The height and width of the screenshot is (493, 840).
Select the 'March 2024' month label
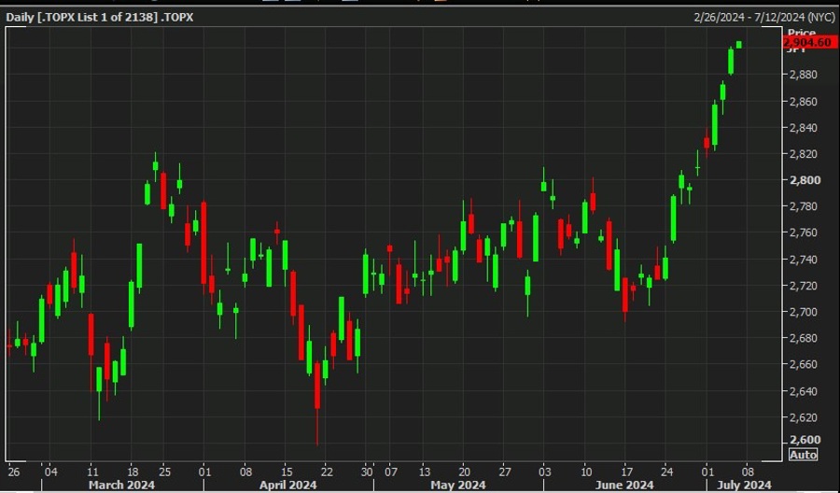click(121, 486)
